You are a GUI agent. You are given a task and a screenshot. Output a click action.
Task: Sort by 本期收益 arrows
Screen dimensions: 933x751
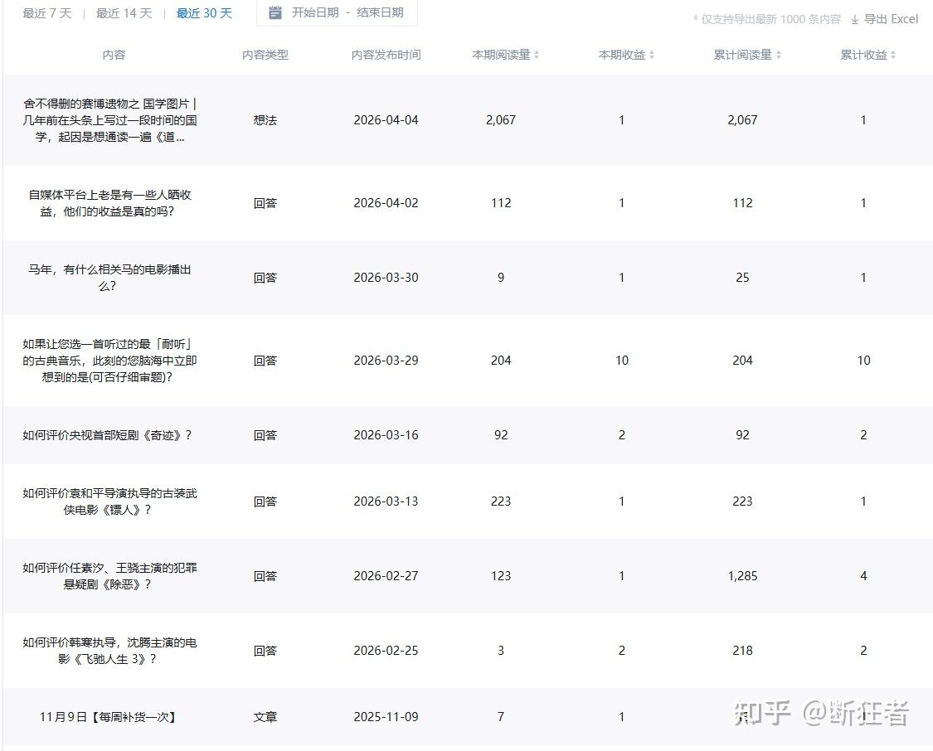coord(652,55)
